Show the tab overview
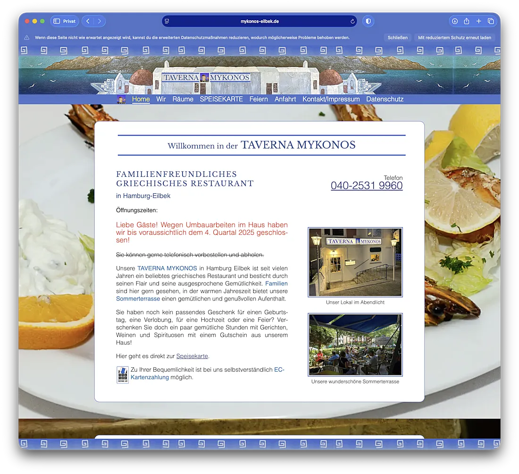 [x=491, y=21]
